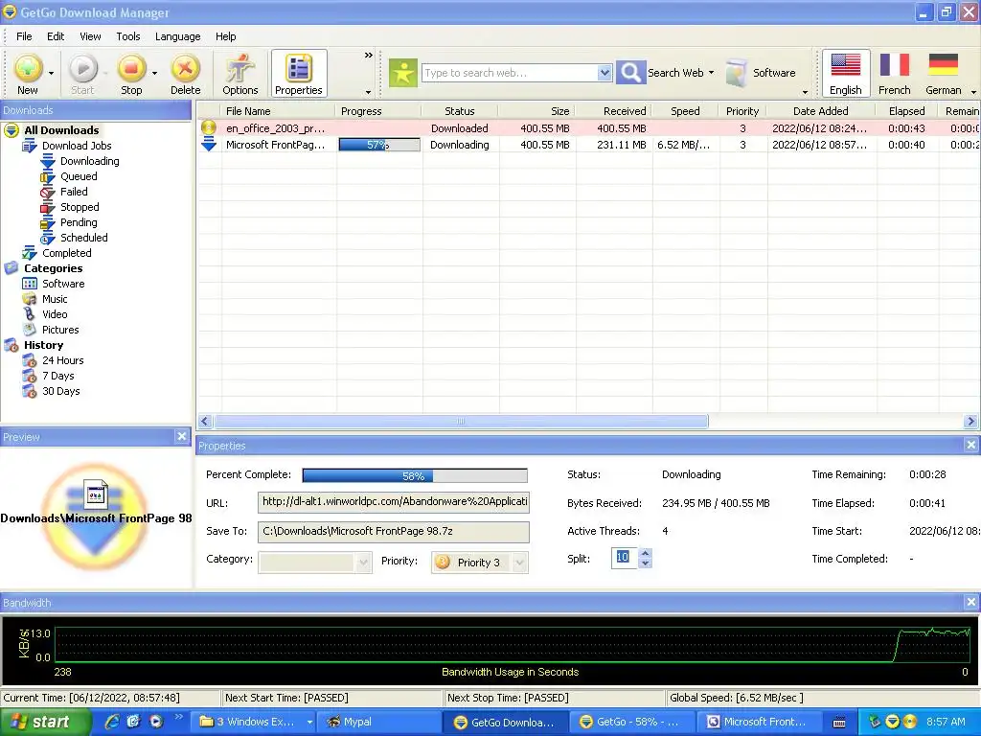Open the web search box dropdown

605,73
